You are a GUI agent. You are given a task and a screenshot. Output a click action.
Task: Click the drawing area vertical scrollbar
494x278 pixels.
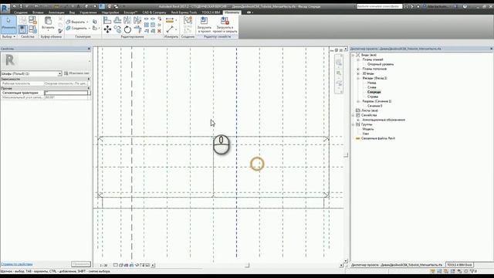point(346,154)
